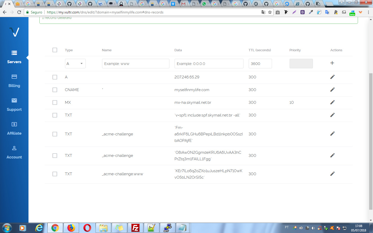Check the O8iAwON2 _acme-challenge row checkbox
Viewport: 373px width, 233px height.
(55, 156)
